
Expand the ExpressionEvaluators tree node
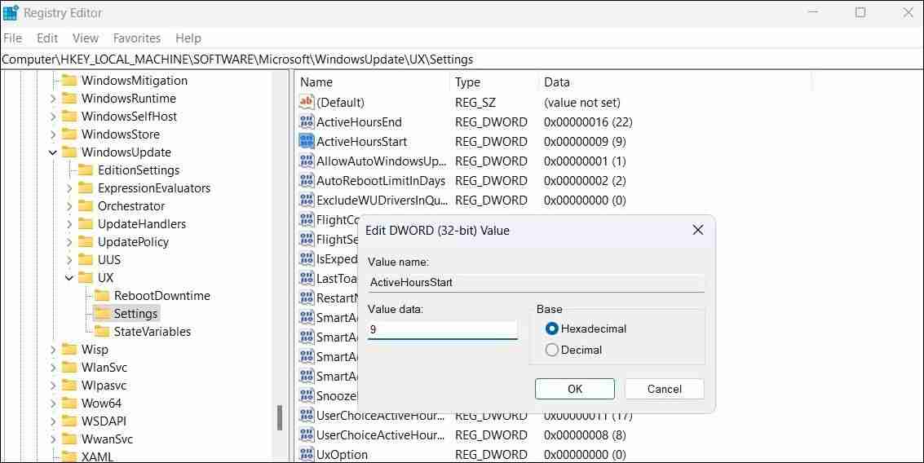tap(69, 188)
